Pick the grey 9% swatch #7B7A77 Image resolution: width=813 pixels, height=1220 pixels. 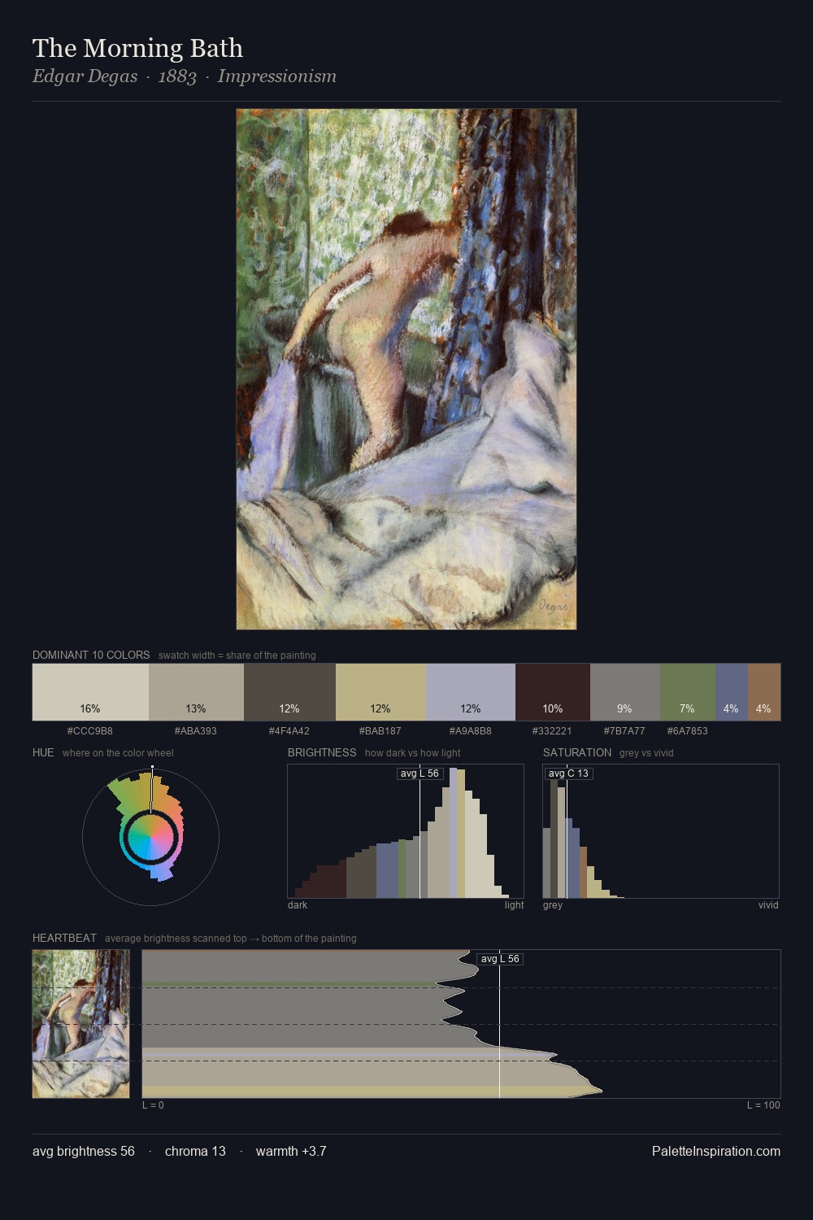point(625,692)
